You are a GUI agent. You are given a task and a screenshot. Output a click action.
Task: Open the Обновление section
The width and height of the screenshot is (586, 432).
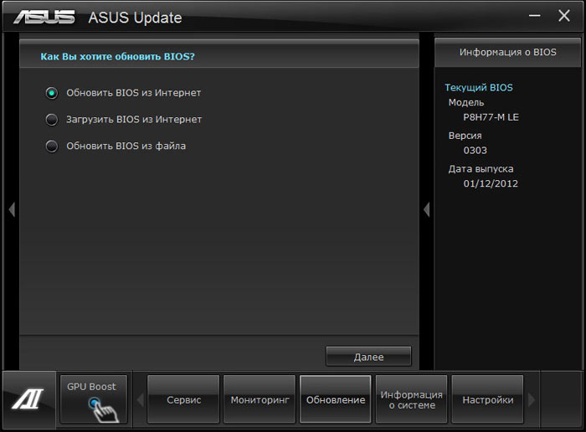336,399
